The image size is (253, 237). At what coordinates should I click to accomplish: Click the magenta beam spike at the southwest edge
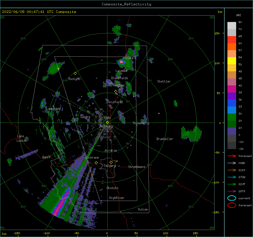(x=61, y=202)
